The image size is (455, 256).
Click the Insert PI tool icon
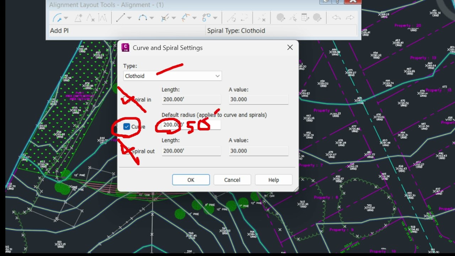pyautogui.click(x=79, y=18)
